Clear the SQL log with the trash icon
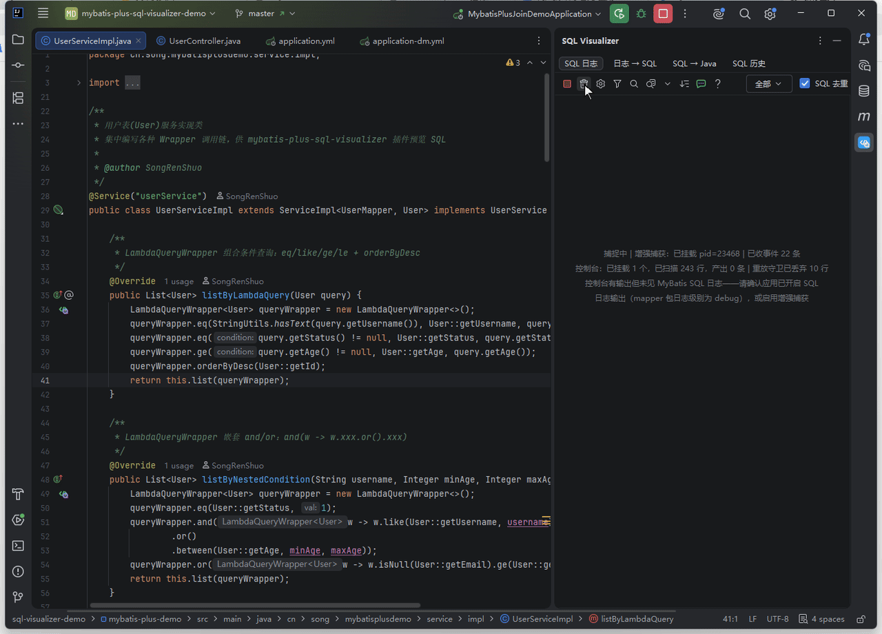Screen dimensions: 882x634 click(584, 84)
